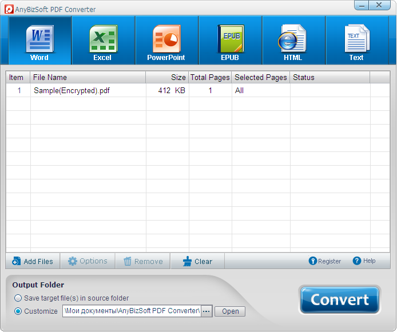Click the Total Pages column header
The height and width of the screenshot is (332, 397).
tap(210, 77)
